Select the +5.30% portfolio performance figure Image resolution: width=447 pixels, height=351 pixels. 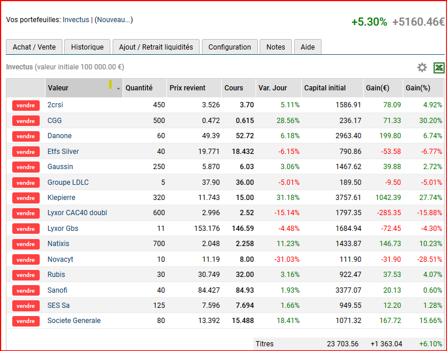click(x=369, y=22)
